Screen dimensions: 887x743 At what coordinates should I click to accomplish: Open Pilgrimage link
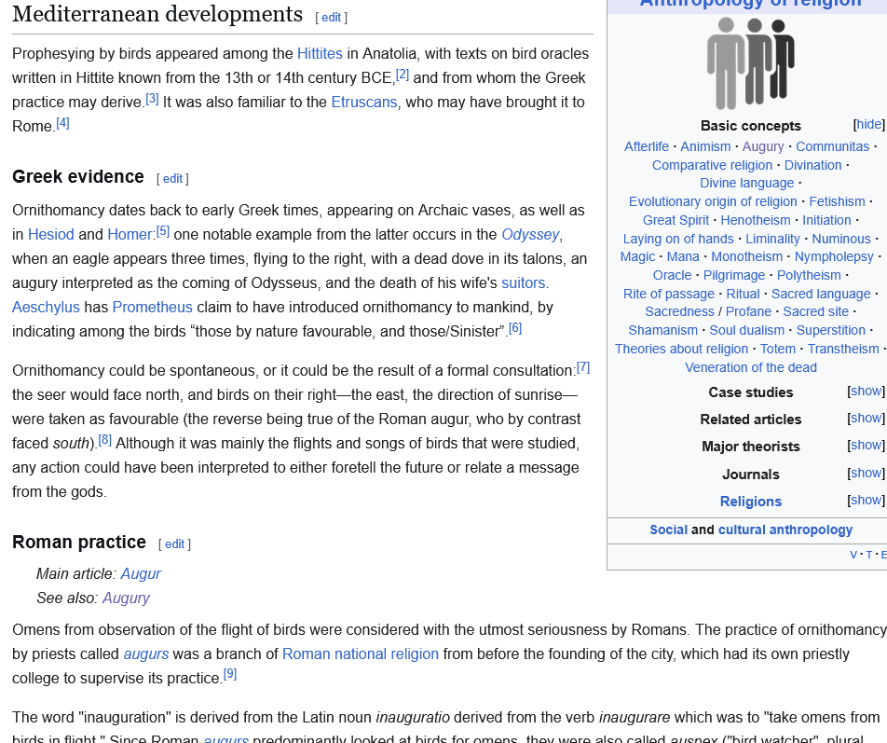click(x=733, y=276)
